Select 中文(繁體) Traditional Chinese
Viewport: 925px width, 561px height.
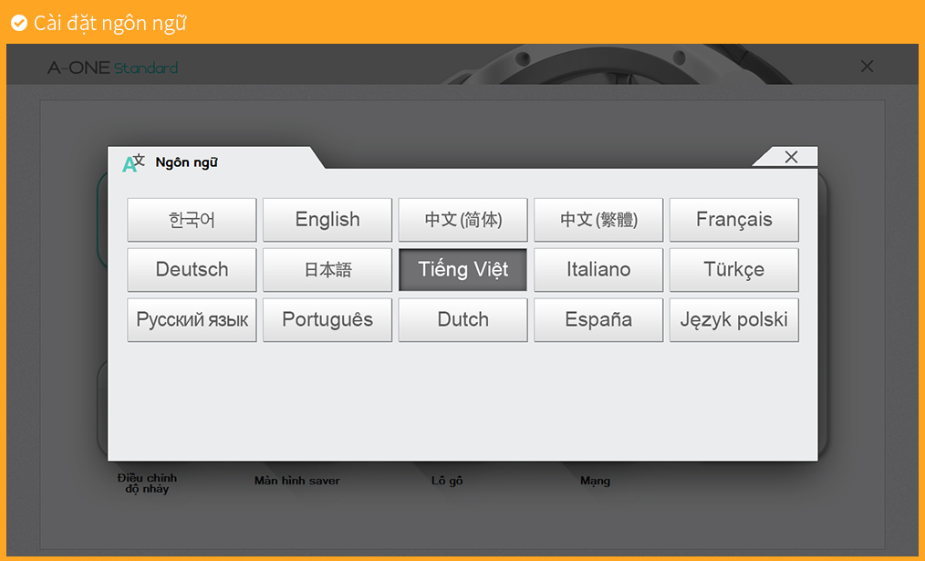598,220
